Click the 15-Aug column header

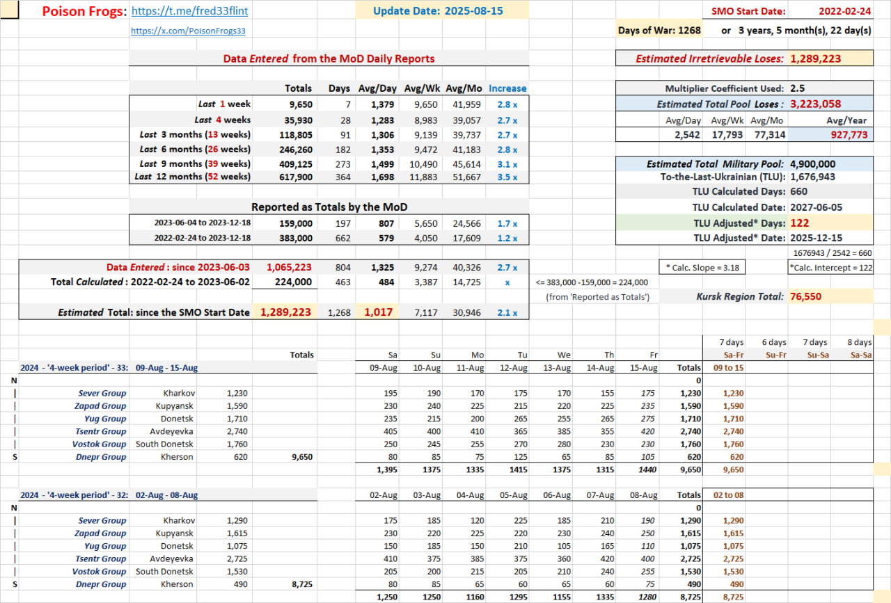click(x=642, y=368)
